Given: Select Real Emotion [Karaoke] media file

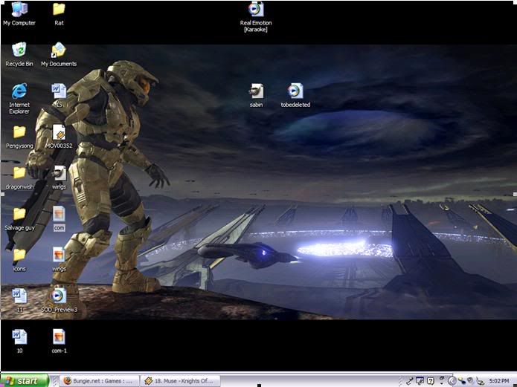Looking at the screenshot, I should (256, 17).
